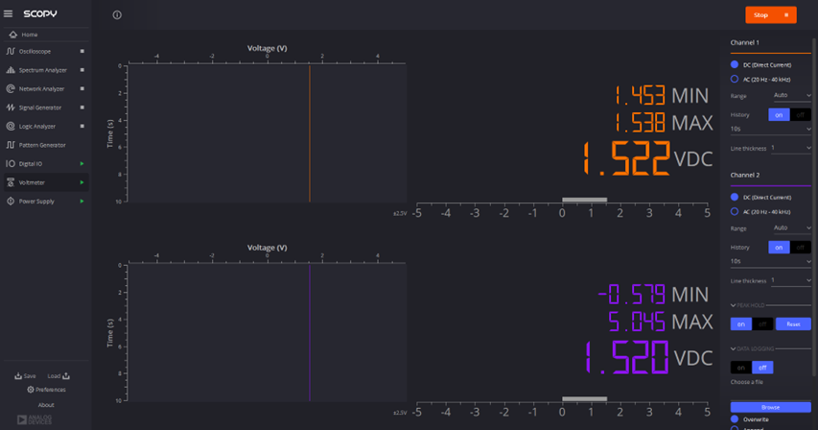This screenshot has width=818, height=430.
Task: Click the Logic Analyzer icon
Action: [11, 127]
